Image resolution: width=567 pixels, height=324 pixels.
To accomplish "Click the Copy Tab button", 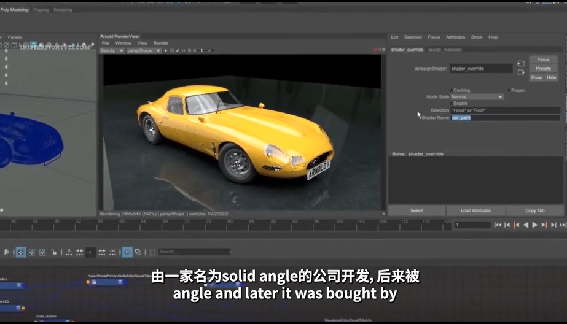I will (535, 210).
